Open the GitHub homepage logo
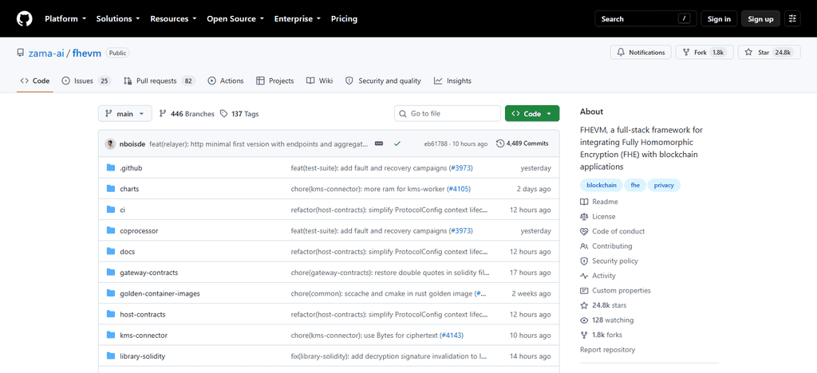 (x=25, y=18)
